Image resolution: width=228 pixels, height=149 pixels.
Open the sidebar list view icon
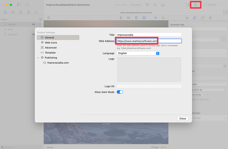36,12
